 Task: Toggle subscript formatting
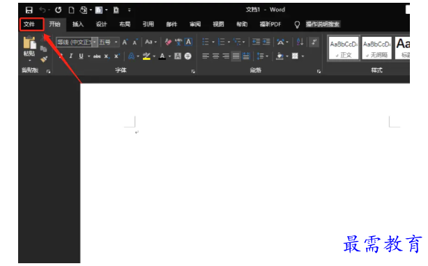(x=107, y=56)
